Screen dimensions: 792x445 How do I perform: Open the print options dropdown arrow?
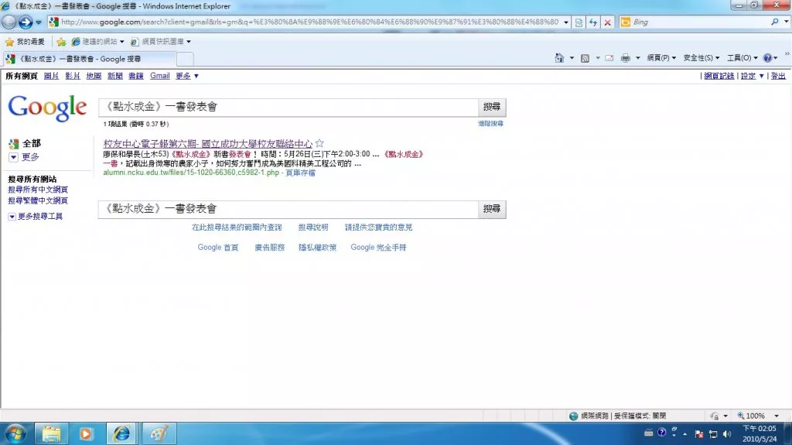(x=638, y=58)
